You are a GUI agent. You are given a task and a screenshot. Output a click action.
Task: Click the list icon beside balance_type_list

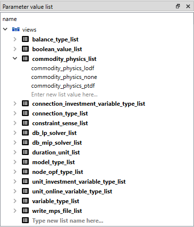coord(25,39)
